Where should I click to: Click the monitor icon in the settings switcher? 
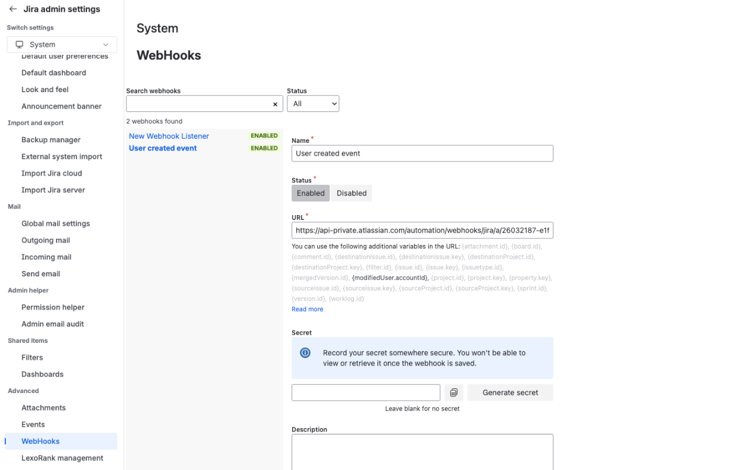click(x=20, y=44)
